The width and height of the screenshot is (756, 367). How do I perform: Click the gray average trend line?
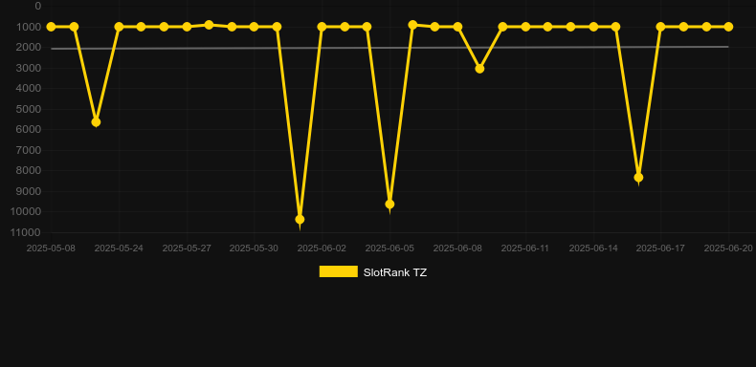[x=389, y=48]
